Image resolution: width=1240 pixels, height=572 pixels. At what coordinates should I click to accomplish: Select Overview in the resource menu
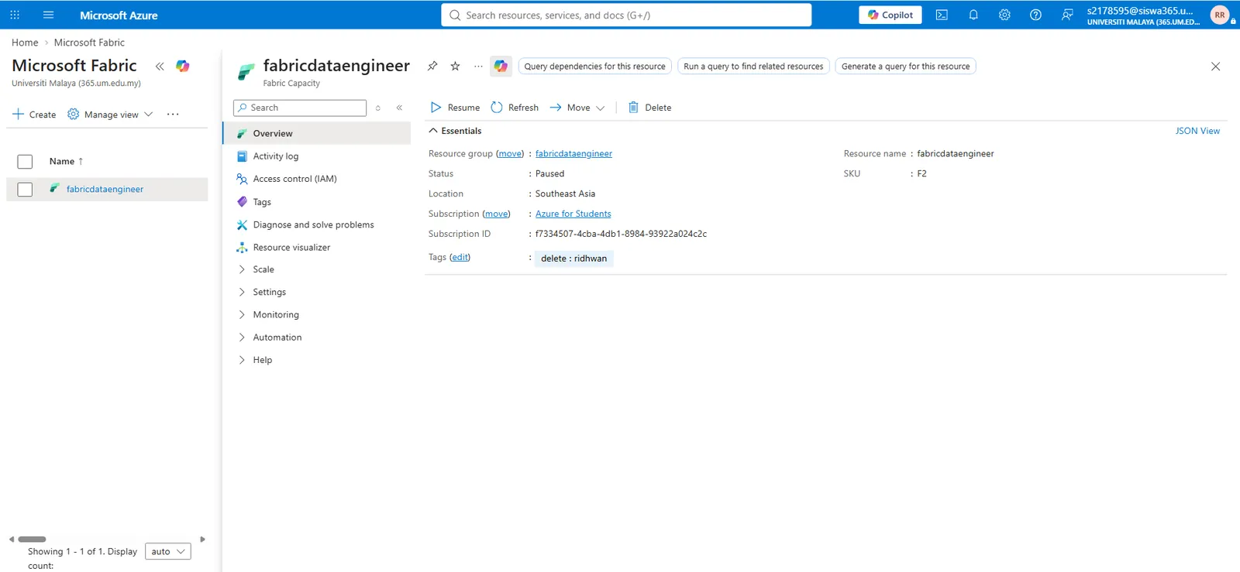tap(317, 133)
